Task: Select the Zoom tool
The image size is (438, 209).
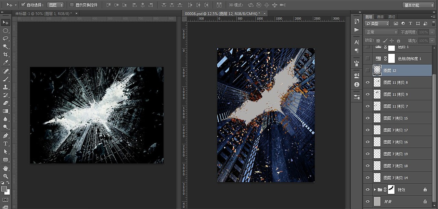Action: (5, 176)
